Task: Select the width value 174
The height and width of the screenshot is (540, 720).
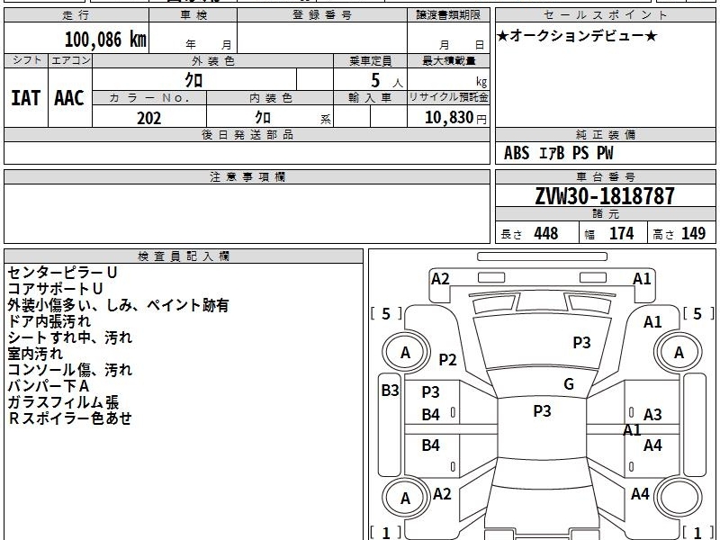Action: (x=621, y=234)
